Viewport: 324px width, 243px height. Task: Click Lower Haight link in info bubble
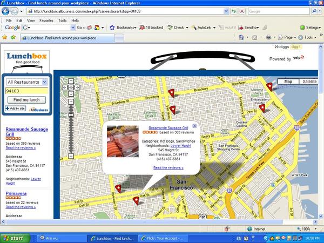(x=181, y=146)
